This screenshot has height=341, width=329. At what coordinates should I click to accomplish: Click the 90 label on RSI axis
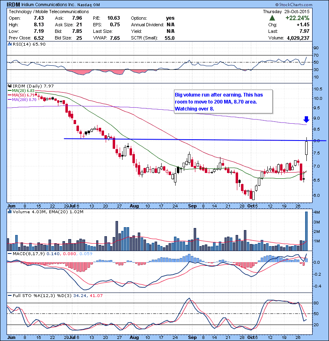coord(316,48)
